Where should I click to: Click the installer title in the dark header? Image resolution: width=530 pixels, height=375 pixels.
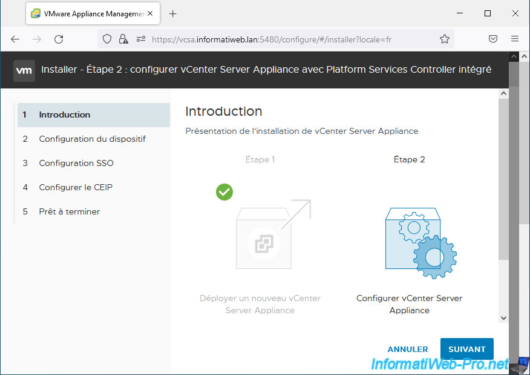pyautogui.click(x=266, y=70)
